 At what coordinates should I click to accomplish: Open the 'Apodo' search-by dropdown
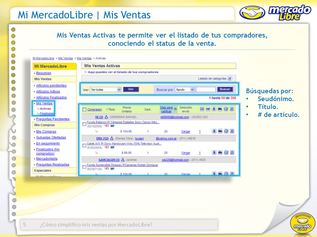[x=185, y=90]
